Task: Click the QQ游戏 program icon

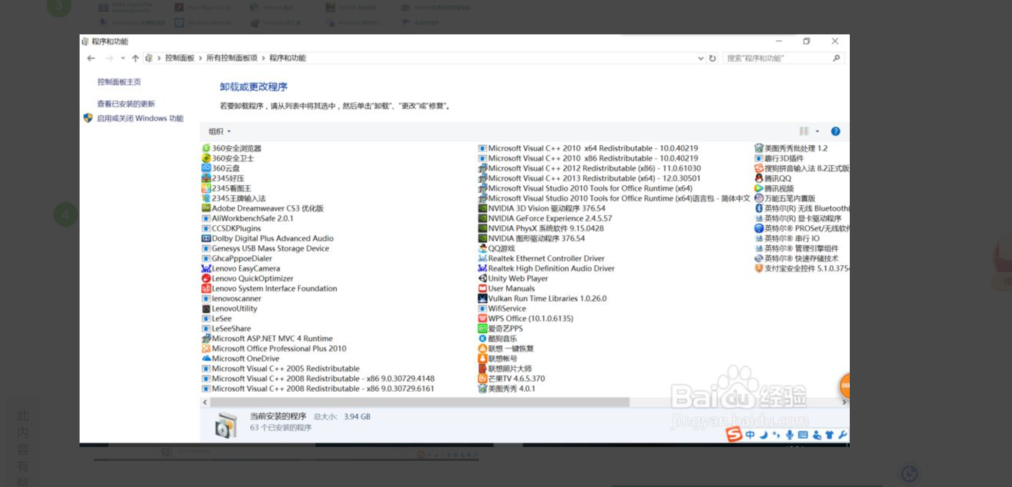Action: (483, 248)
